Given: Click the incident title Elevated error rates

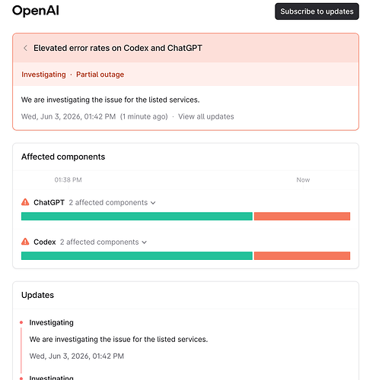Looking at the screenshot, I should tap(118, 48).
